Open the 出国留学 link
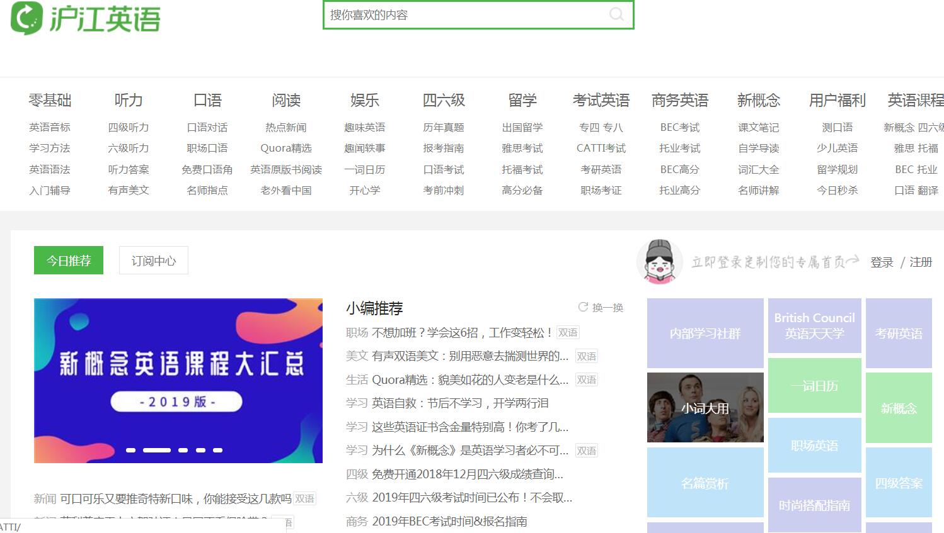Screen dimensions: 944x533 (522, 127)
